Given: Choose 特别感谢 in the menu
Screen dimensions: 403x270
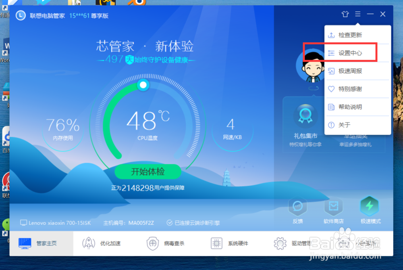Looking at the screenshot, I should coord(357,89).
